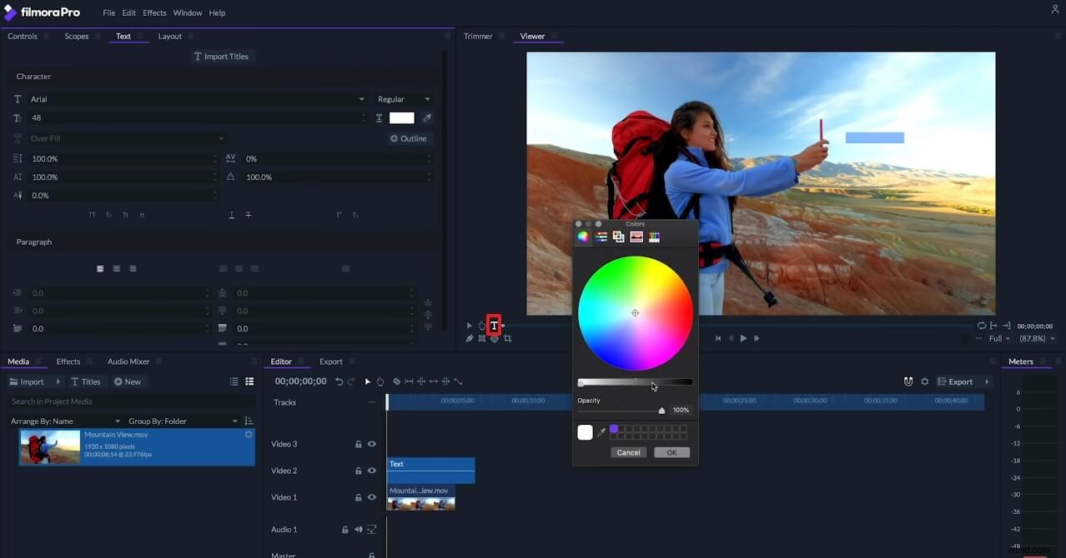Select the Slip tool in the Editor toolbar
Viewport: 1066px width, 558px height.
coord(433,381)
